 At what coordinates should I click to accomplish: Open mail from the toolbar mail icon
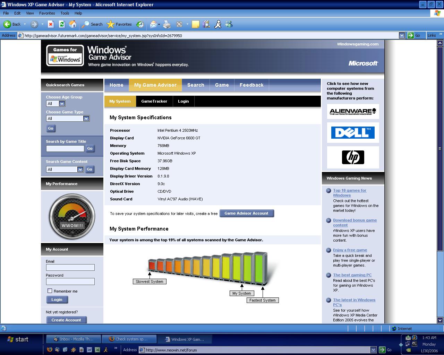click(x=153, y=24)
